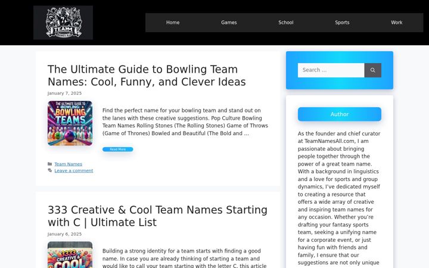Screen dimensions: 429x268
Task: Click the comments icon beside Leave a comment
Action: pyautogui.click(x=50, y=170)
